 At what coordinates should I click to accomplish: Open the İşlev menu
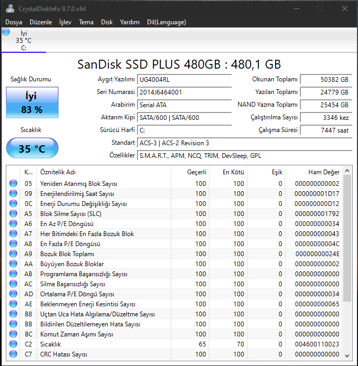pyautogui.click(x=65, y=22)
